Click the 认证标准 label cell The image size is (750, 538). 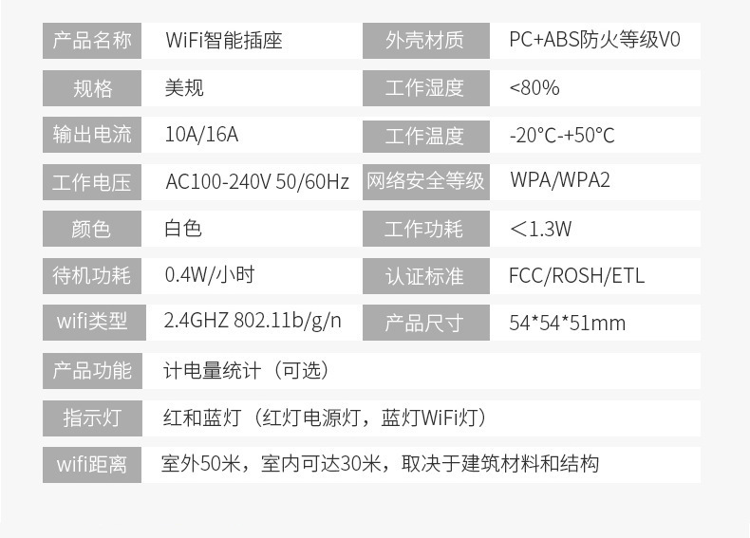426,276
